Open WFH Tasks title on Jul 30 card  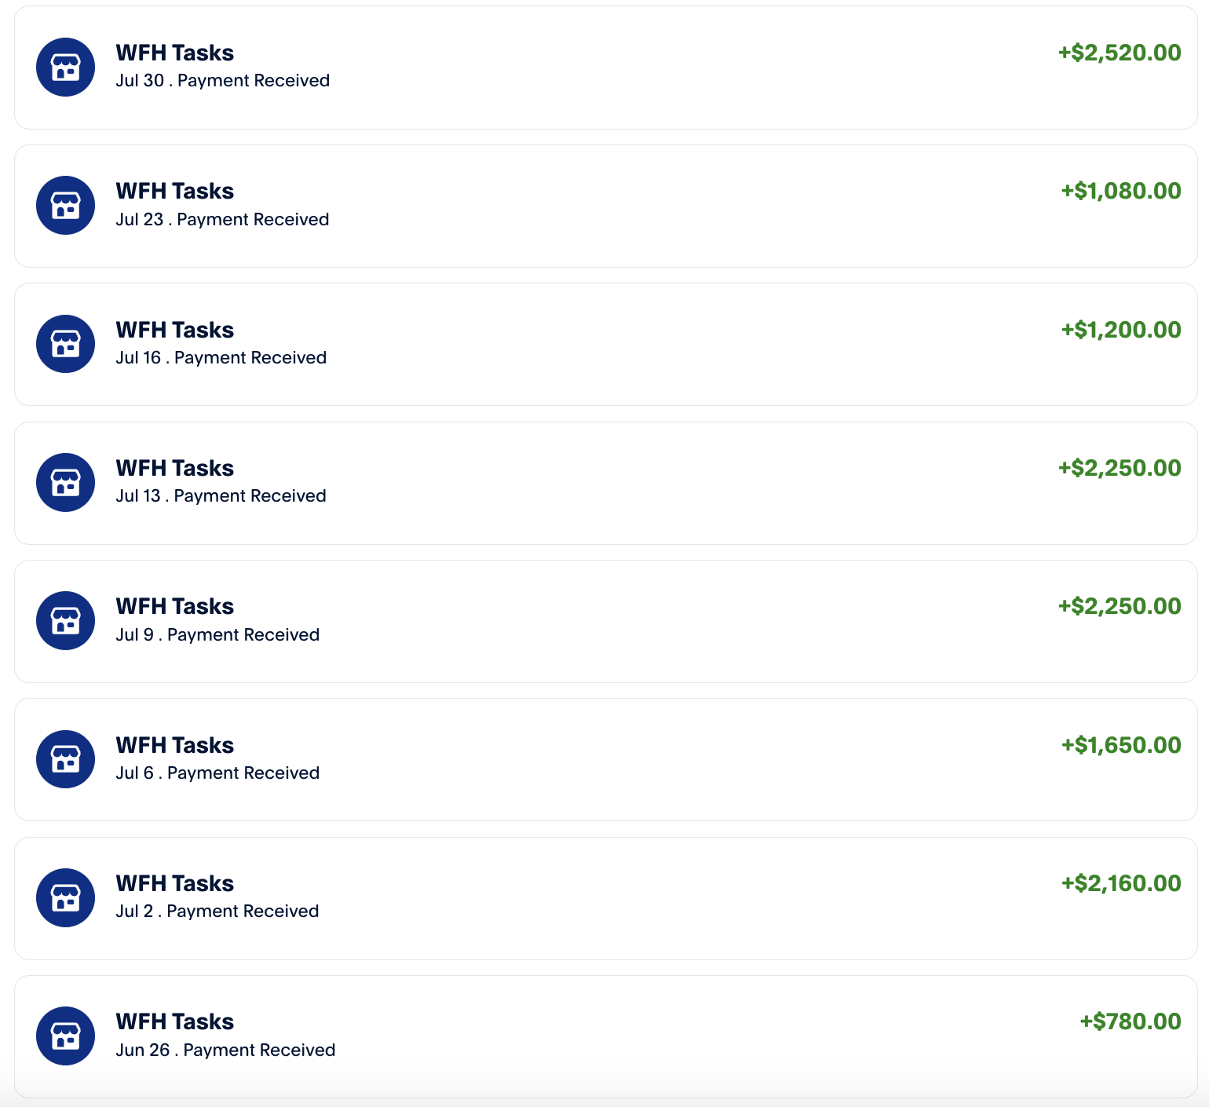tap(175, 53)
